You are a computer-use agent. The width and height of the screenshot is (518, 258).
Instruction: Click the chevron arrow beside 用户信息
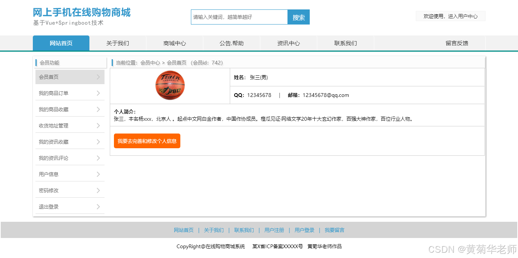click(98, 174)
